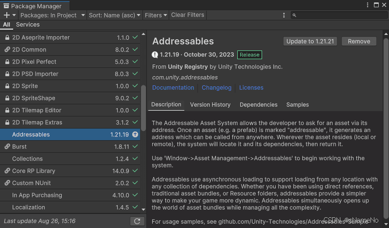The width and height of the screenshot is (389, 228).
Task: Open the Changelog link
Action: (x=216, y=88)
